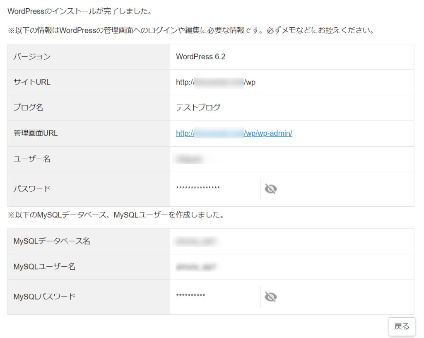Click the blurred MySQLユーザー名 value
424x338 pixels.
pos(196,267)
